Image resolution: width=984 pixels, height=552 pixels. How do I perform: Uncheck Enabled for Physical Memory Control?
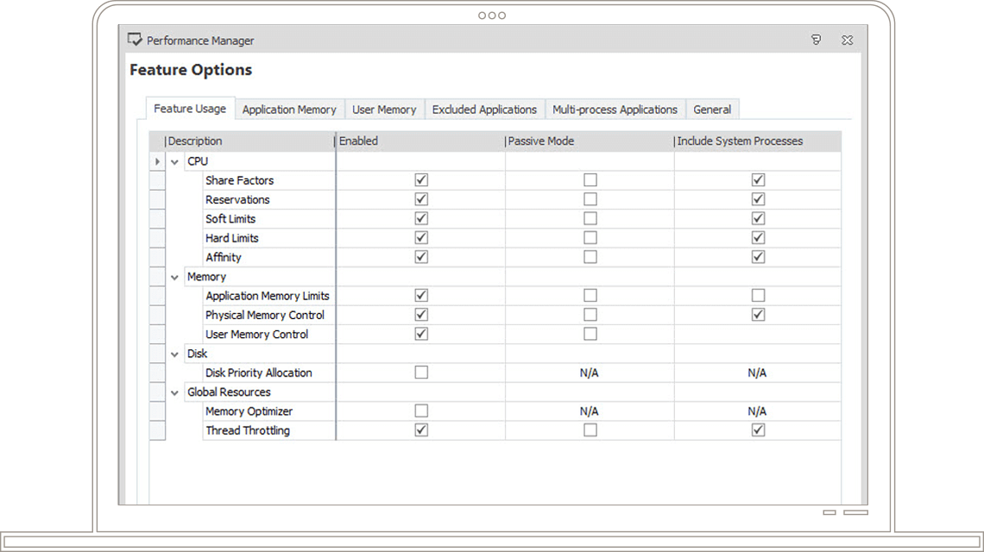coord(421,314)
